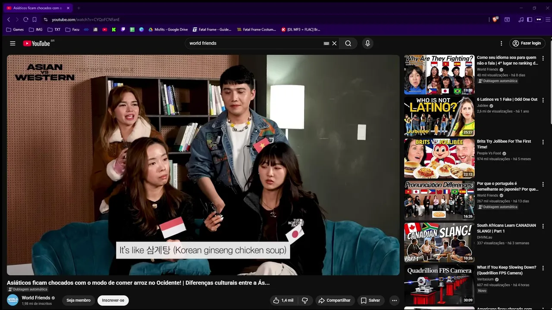Open 'Misfits - Google Drive' bookmark

(x=168, y=30)
